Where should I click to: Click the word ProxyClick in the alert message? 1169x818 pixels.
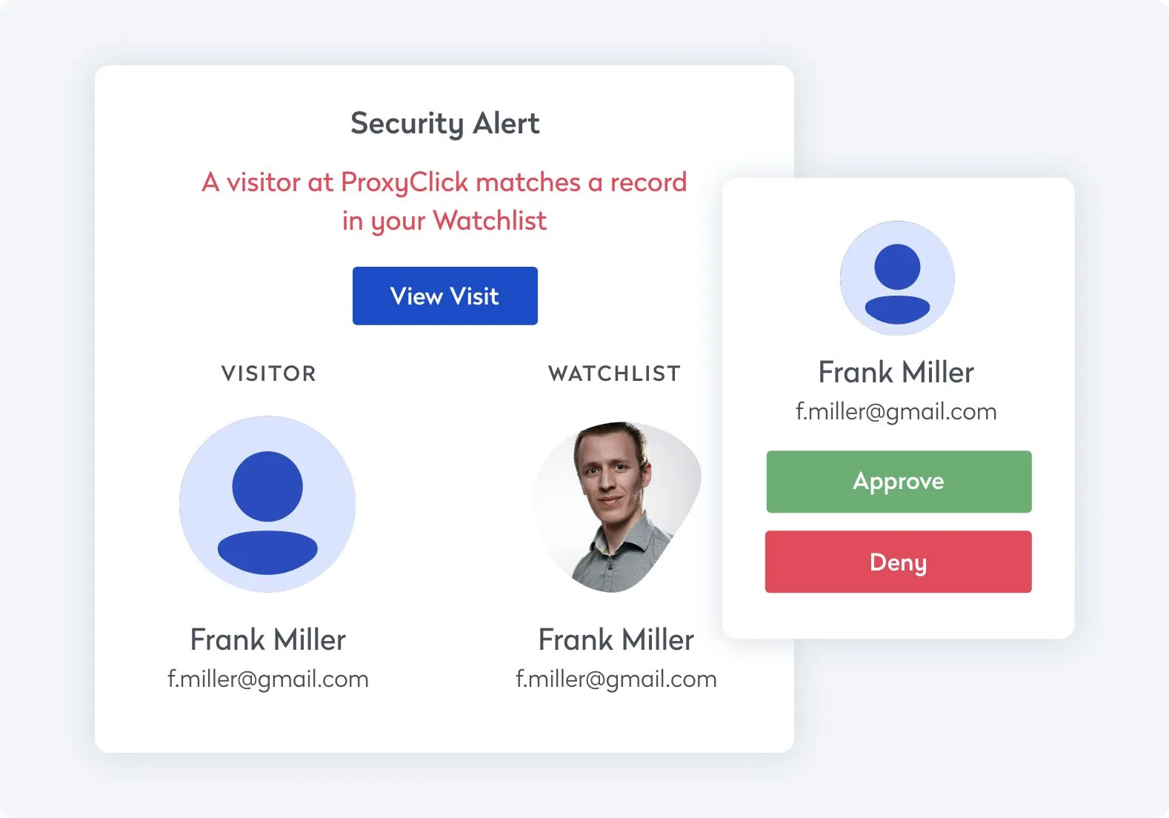coord(404,182)
